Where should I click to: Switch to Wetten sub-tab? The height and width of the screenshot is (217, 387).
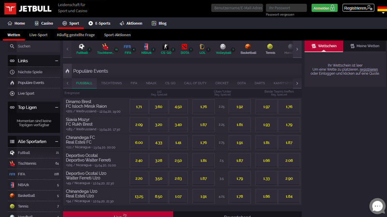14,35
